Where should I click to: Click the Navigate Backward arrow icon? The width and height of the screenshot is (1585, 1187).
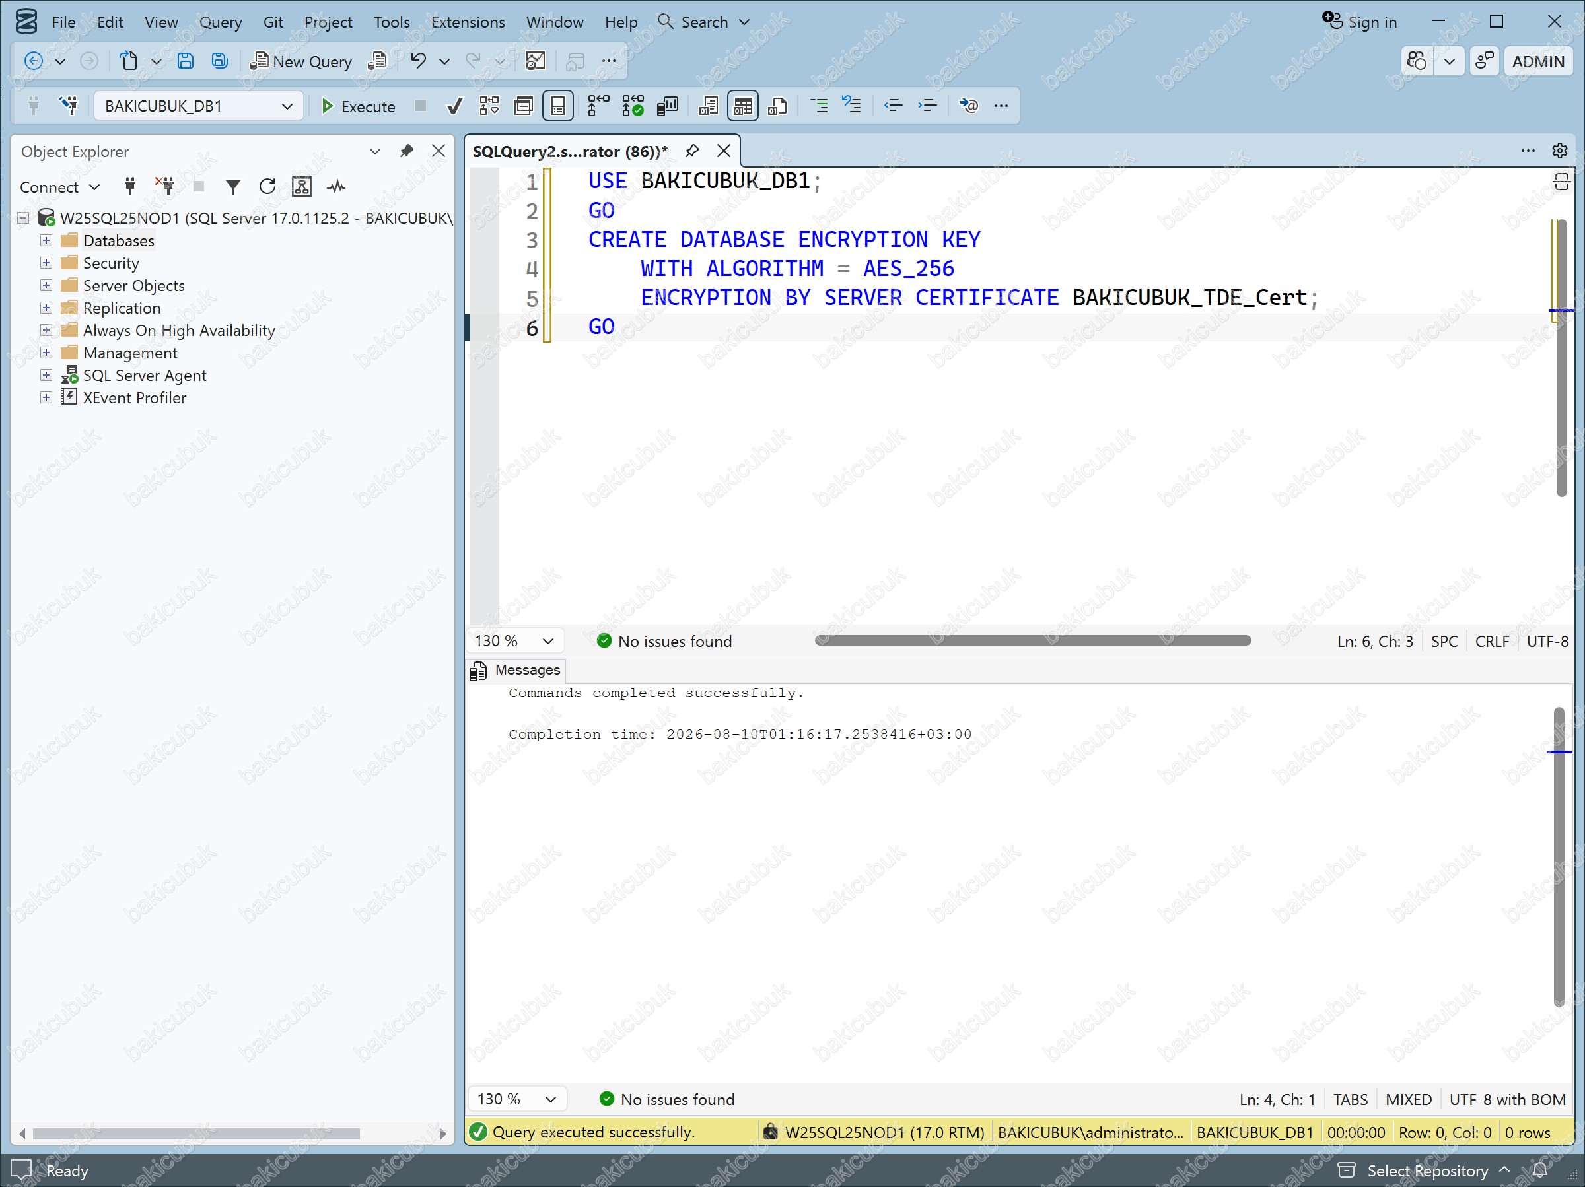tap(33, 61)
